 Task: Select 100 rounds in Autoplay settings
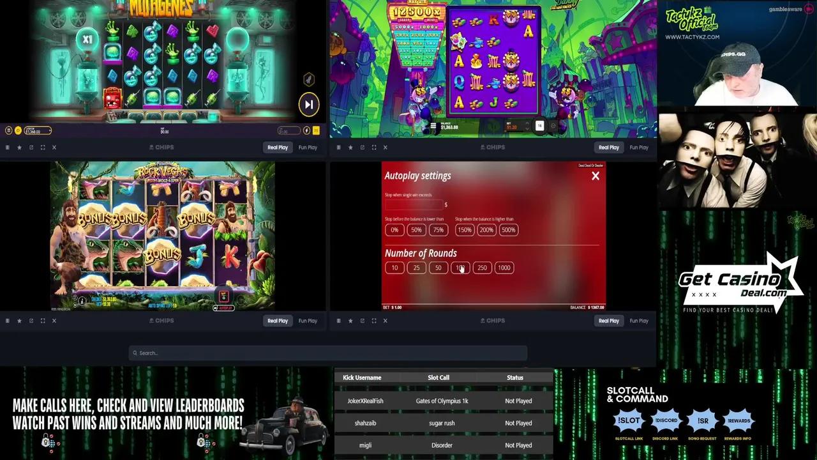pyautogui.click(x=460, y=268)
